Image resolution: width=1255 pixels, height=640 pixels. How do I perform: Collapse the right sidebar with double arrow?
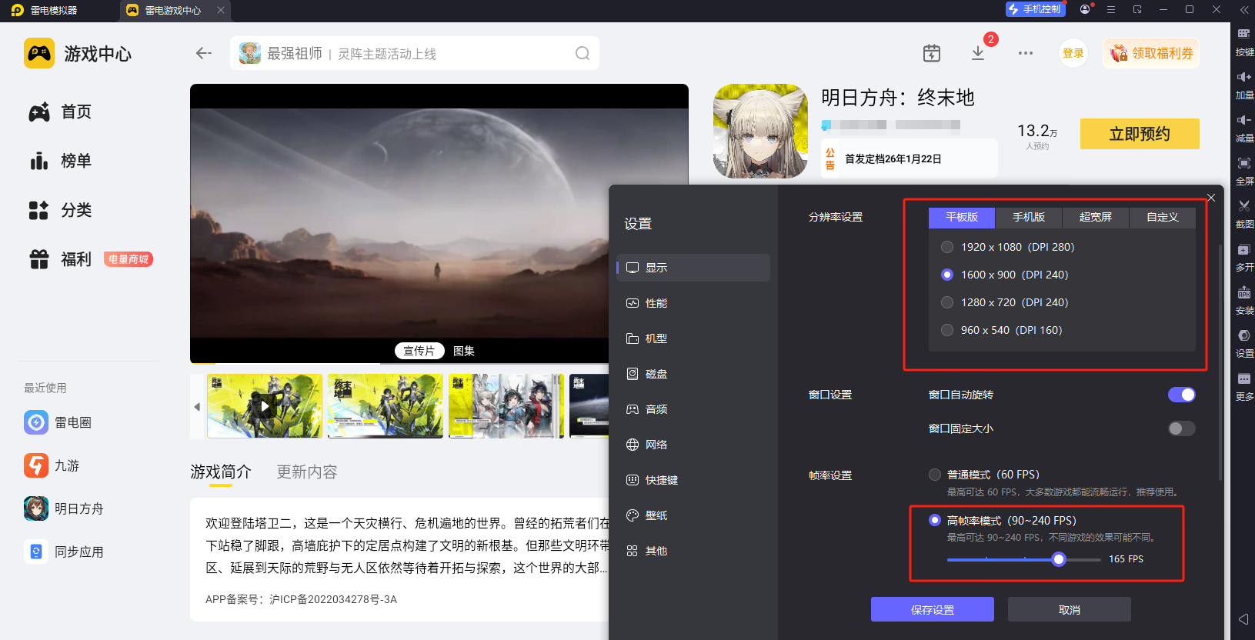click(x=1243, y=10)
